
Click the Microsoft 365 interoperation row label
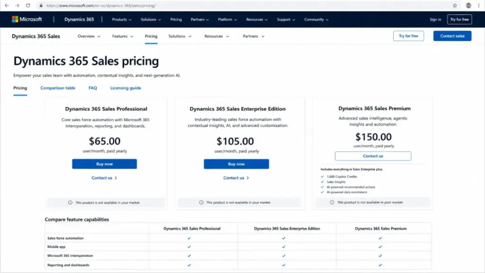tap(70, 255)
